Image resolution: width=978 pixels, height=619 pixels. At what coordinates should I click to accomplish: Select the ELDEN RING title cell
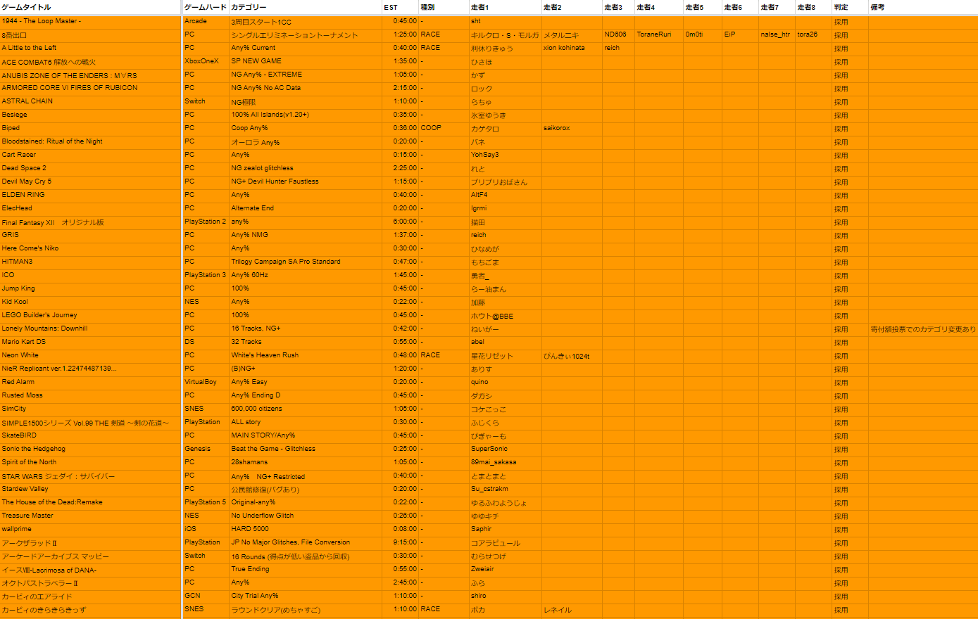coord(91,196)
